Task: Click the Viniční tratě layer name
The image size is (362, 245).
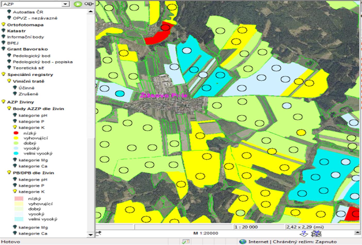Action: 29,81
